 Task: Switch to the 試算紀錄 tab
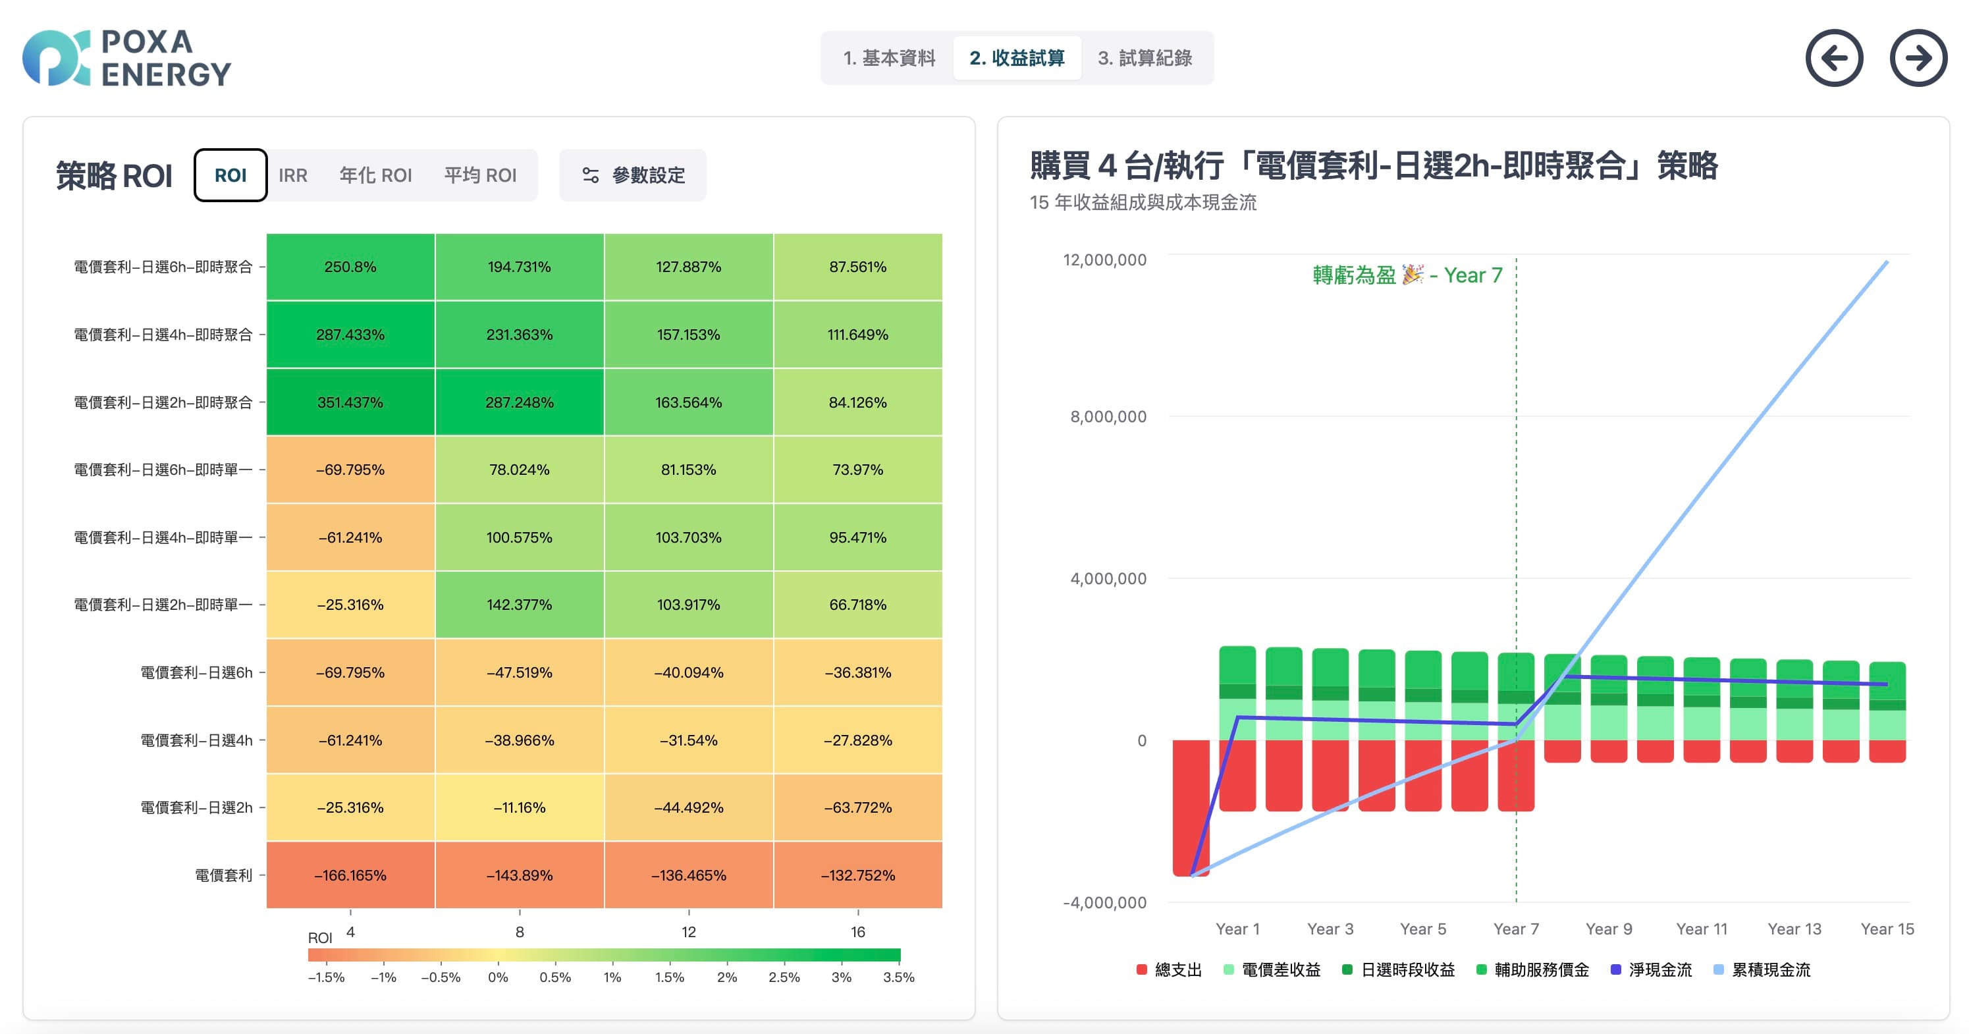pos(1146,58)
